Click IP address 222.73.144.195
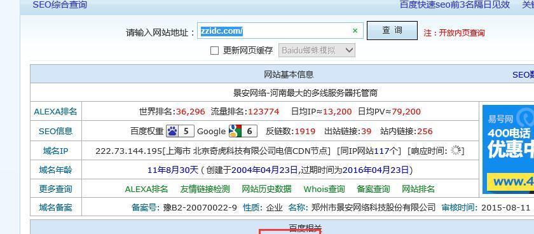 pos(128,151)
